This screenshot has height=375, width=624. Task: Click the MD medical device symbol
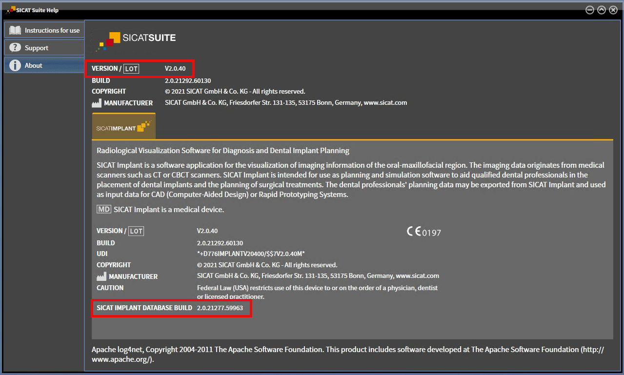104,209
